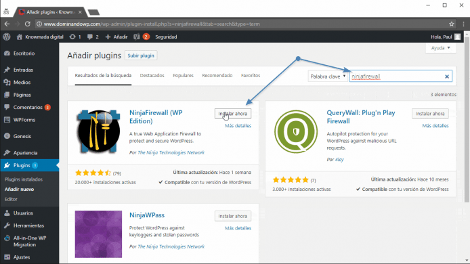Click the browser address bar URL
This screenshot has width=470, height=264.
coord(152,24)
